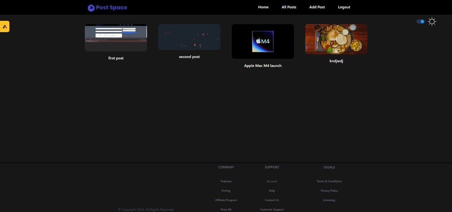Click the sun icon for light mode
Screen dimensions: 452x212
(432, 22)
